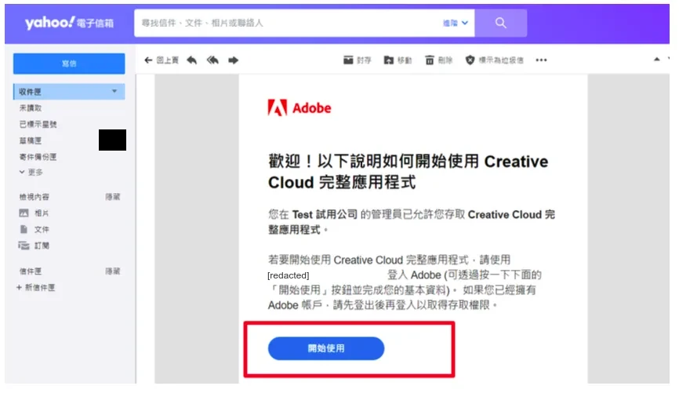
Task: Click the Yahoo mail logo
Action: tap(69, 23)
